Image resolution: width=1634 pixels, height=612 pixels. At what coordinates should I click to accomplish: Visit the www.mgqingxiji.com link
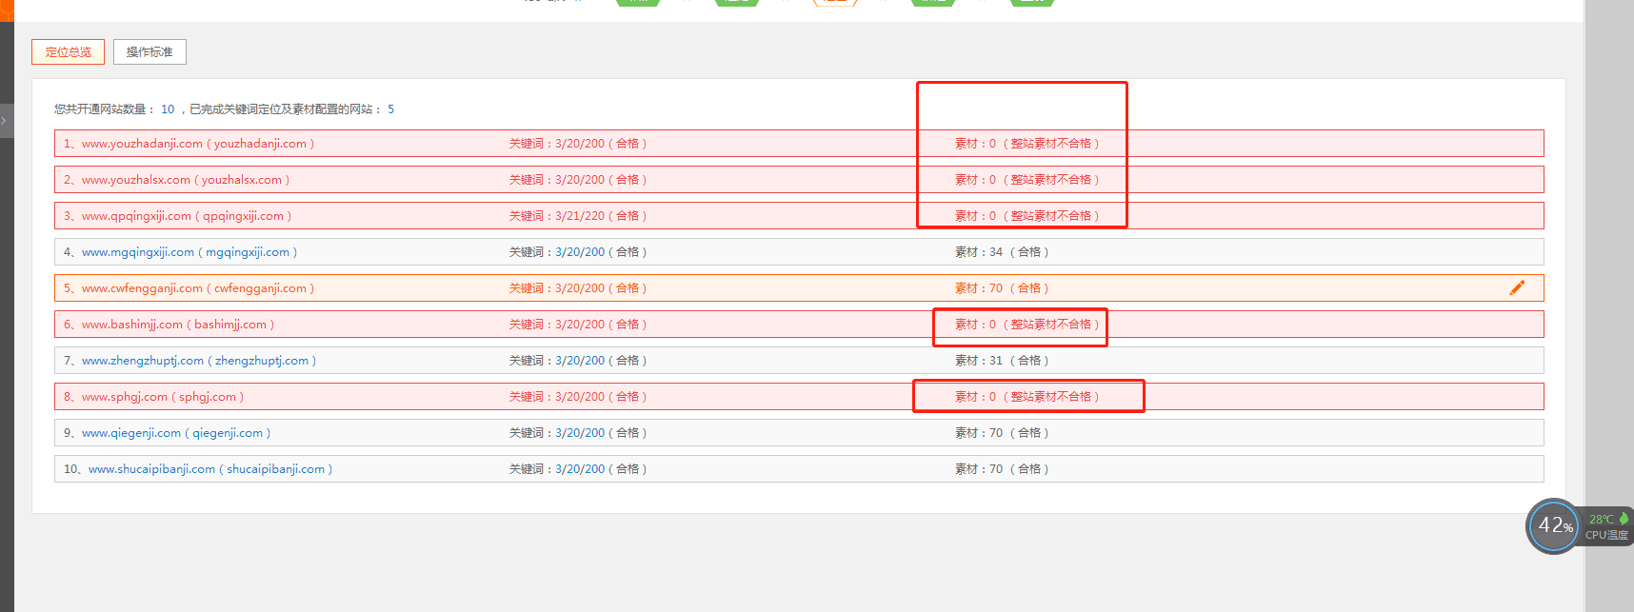pos(138,252)
